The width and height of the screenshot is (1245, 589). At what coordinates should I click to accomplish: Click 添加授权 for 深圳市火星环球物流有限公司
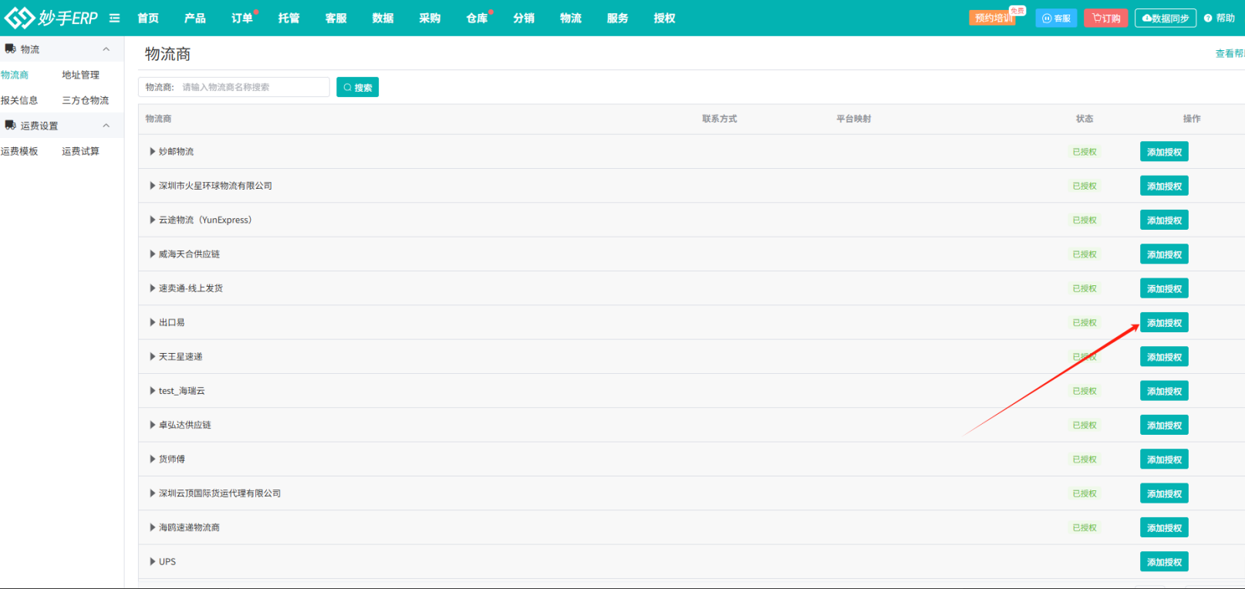tap(1164, 186)
